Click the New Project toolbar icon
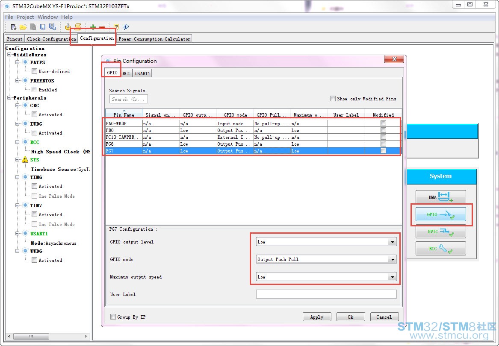This screenshot has height=346, width=499. 13,27
